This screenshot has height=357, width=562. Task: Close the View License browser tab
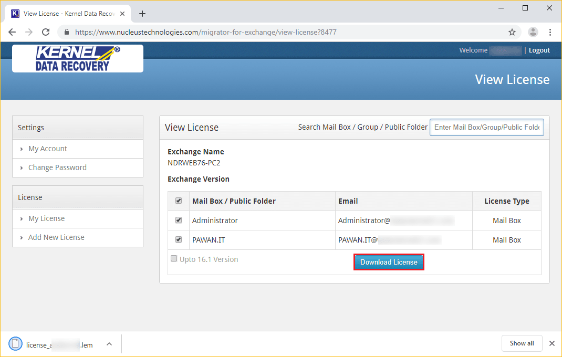click(122, 14)
